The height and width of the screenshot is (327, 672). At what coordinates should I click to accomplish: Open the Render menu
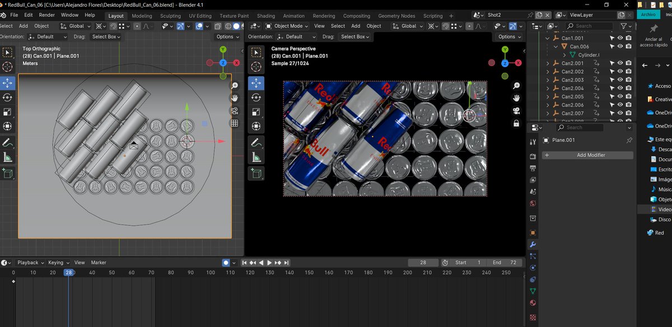coord(47,15)
